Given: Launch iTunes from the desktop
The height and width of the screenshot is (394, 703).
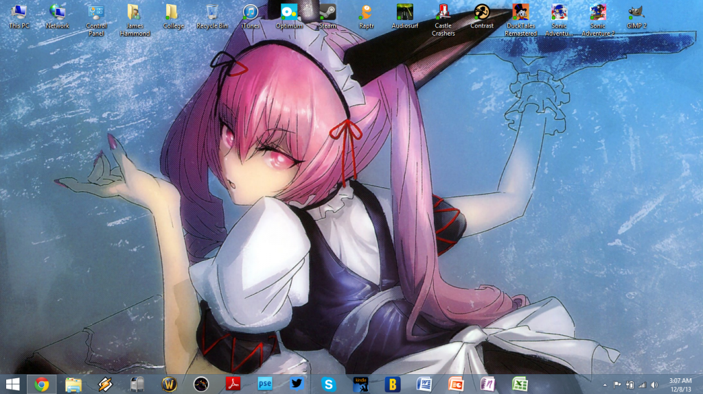Looking at the screenshot, I should (250, 16).
